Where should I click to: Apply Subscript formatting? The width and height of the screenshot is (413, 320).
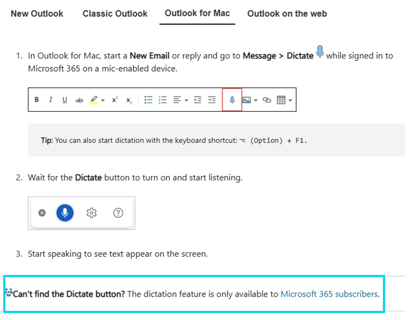tap(129, 101)
